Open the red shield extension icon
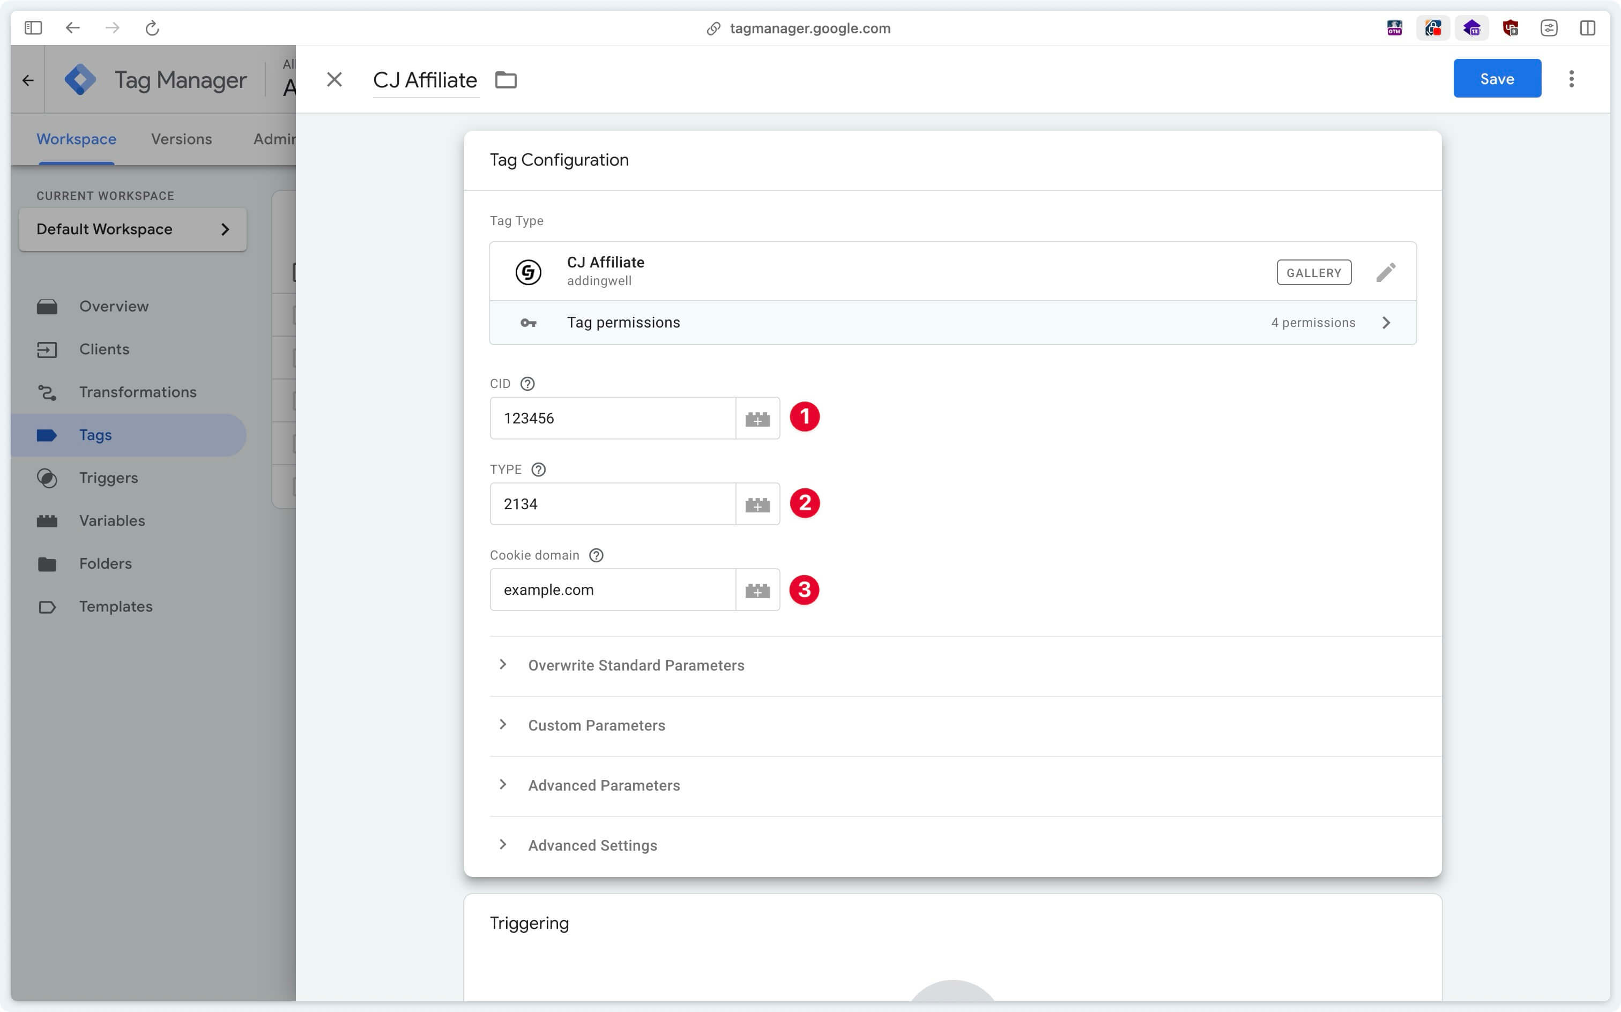 tap(1511, 27)
